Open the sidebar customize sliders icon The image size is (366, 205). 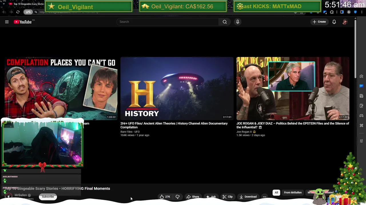pyautogui.click(x=361, y=141)
